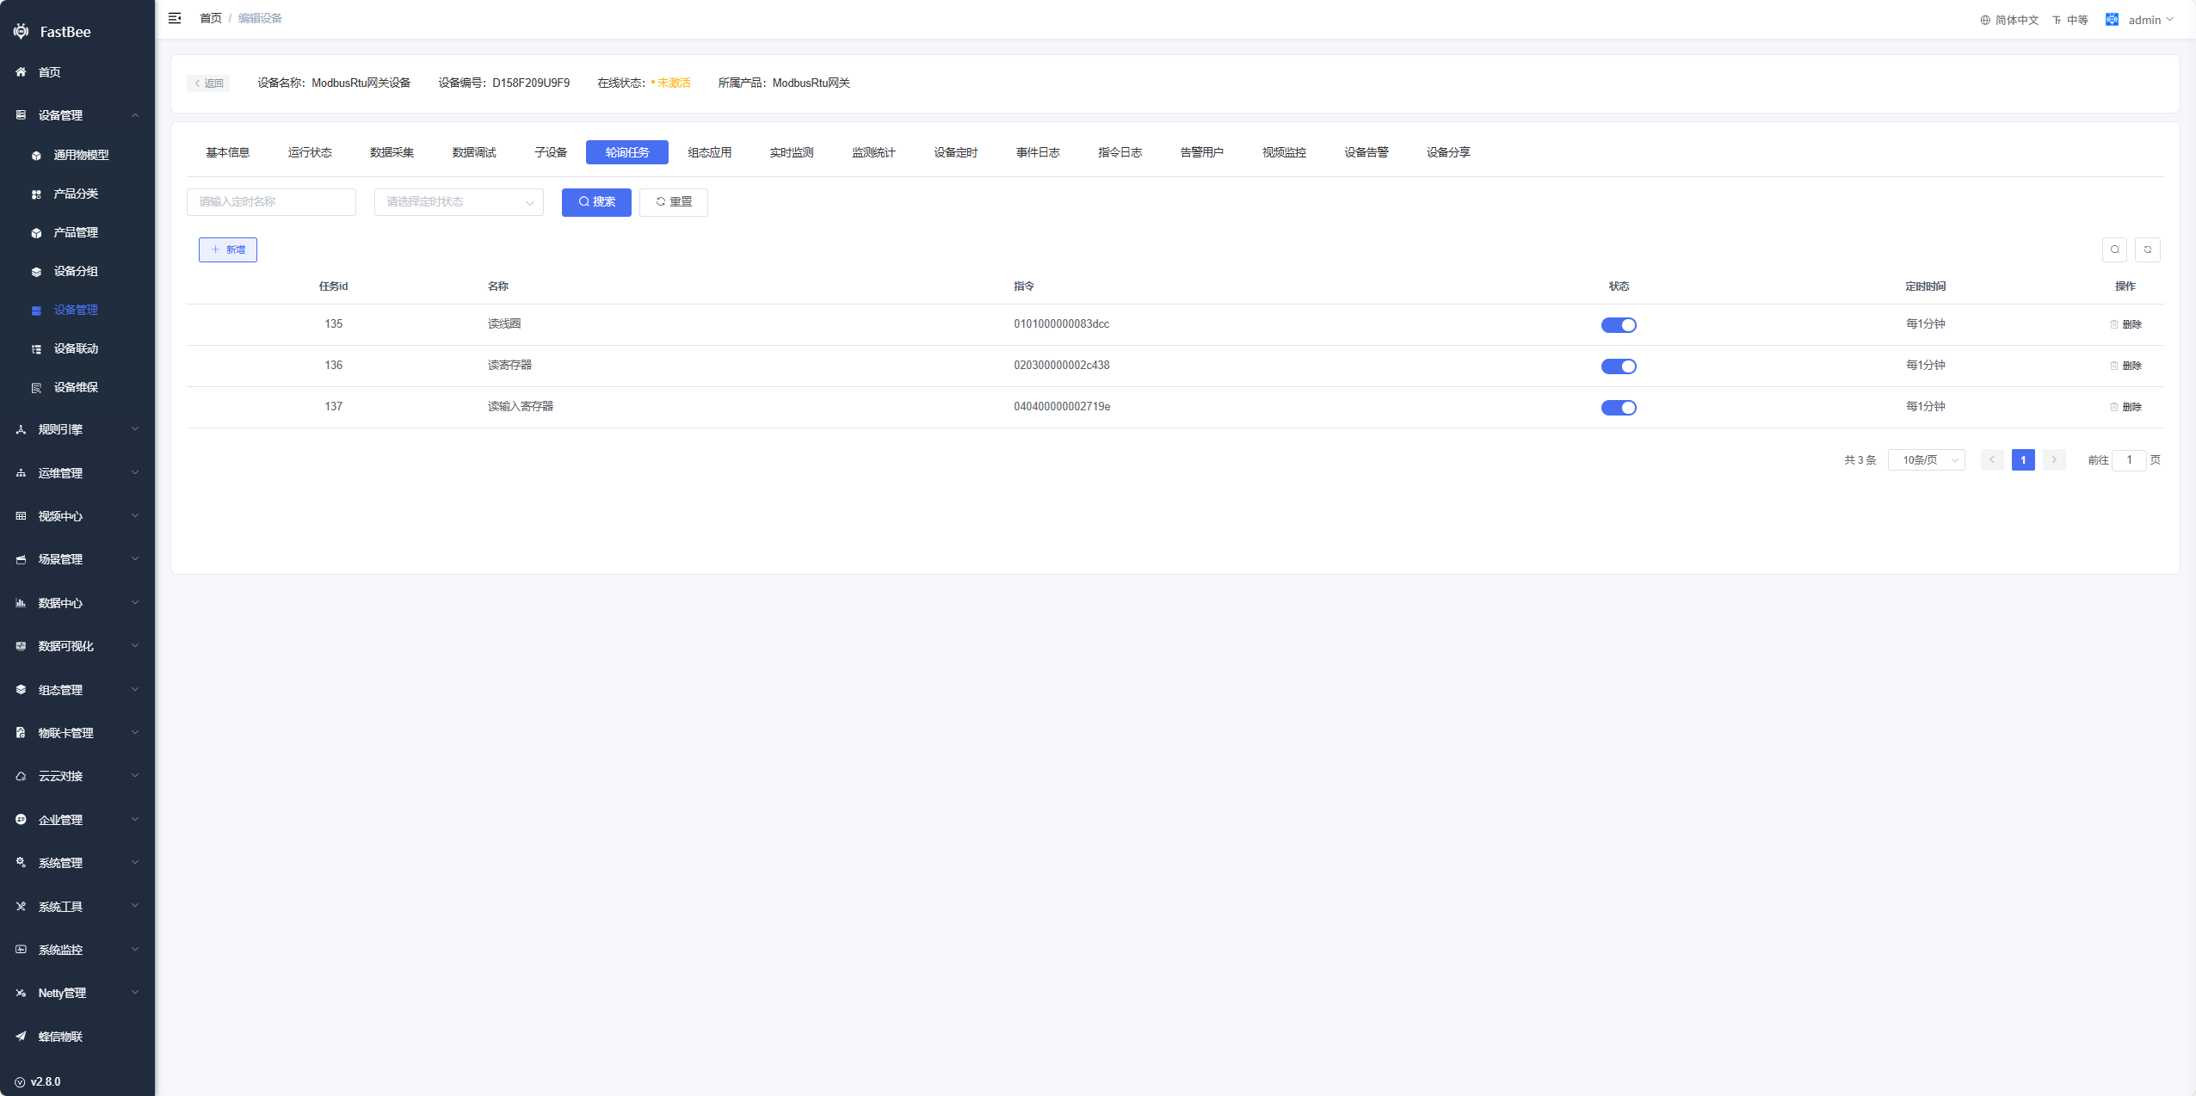Click the 返回 back button
This screenshot has height=1096, width=2196.
coord(208,83)
